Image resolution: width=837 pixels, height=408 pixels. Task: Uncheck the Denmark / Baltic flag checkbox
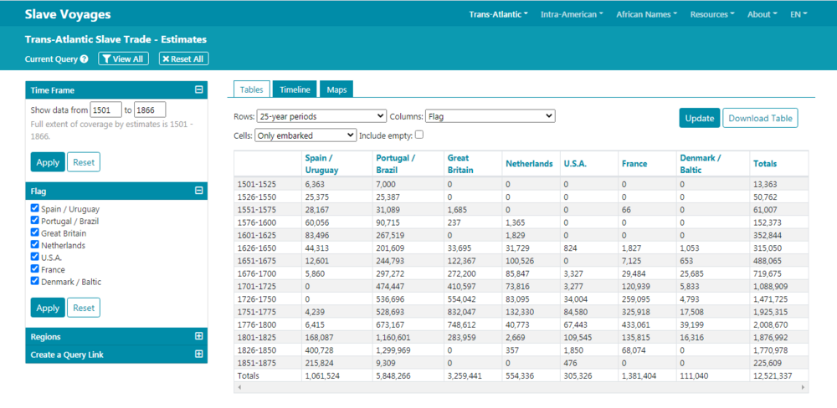tap(34, 281)
